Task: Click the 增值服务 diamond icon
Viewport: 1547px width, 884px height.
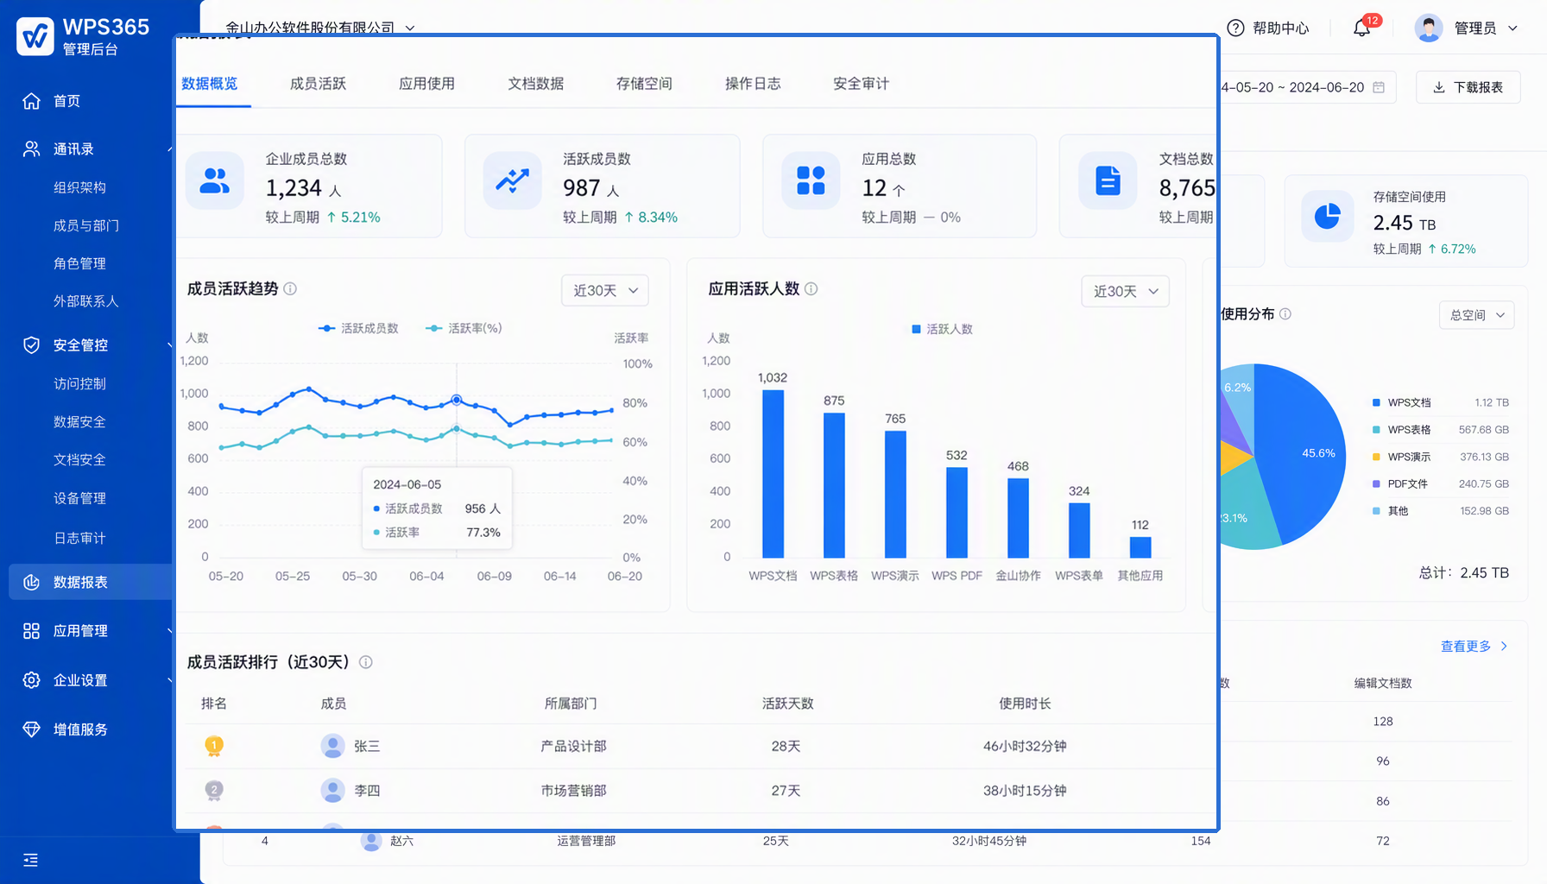Action: (31, 729)
